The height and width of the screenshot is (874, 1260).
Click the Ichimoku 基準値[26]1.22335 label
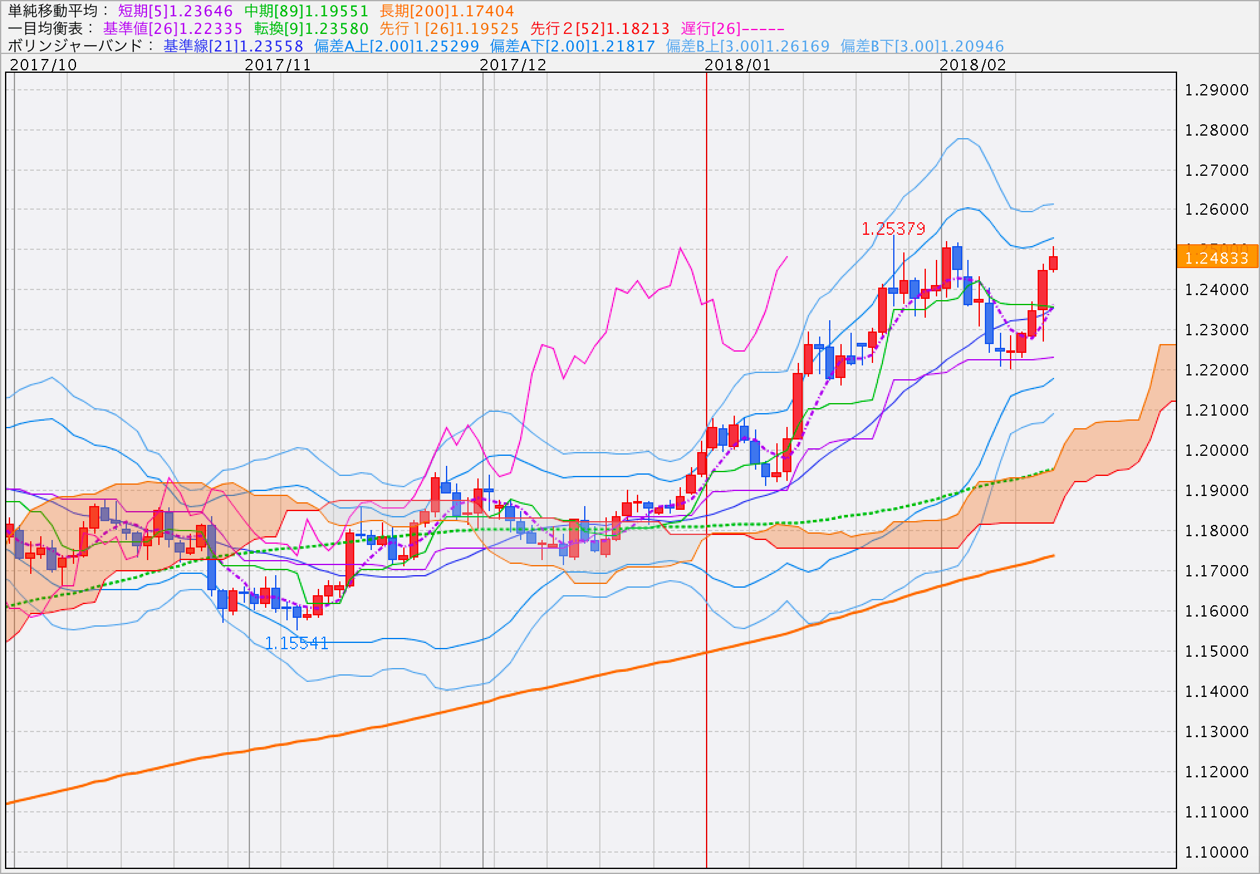click(x=173, y=28)
